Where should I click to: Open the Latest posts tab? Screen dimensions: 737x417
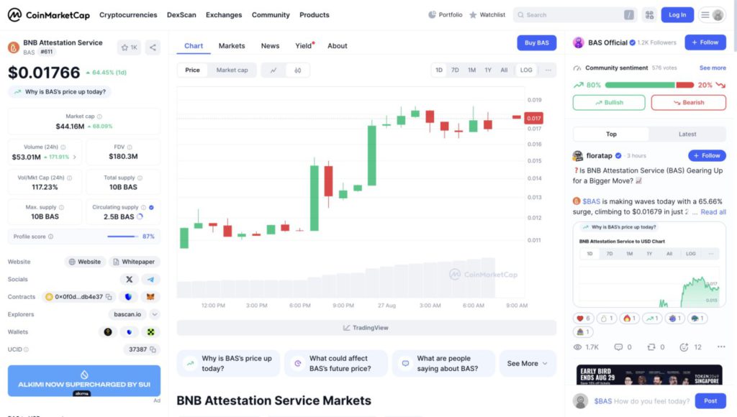pyautogui.click(x=687, y=134)
